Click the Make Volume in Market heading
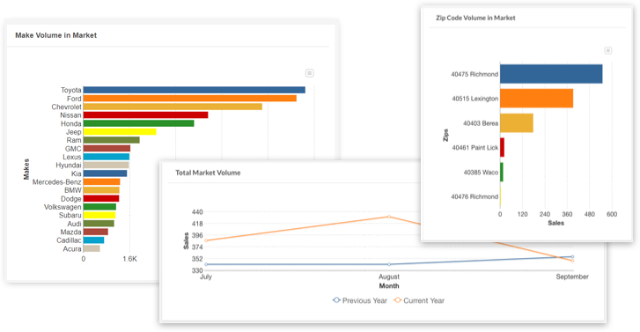Screen dimensions: 640x332 click(56, 35)
